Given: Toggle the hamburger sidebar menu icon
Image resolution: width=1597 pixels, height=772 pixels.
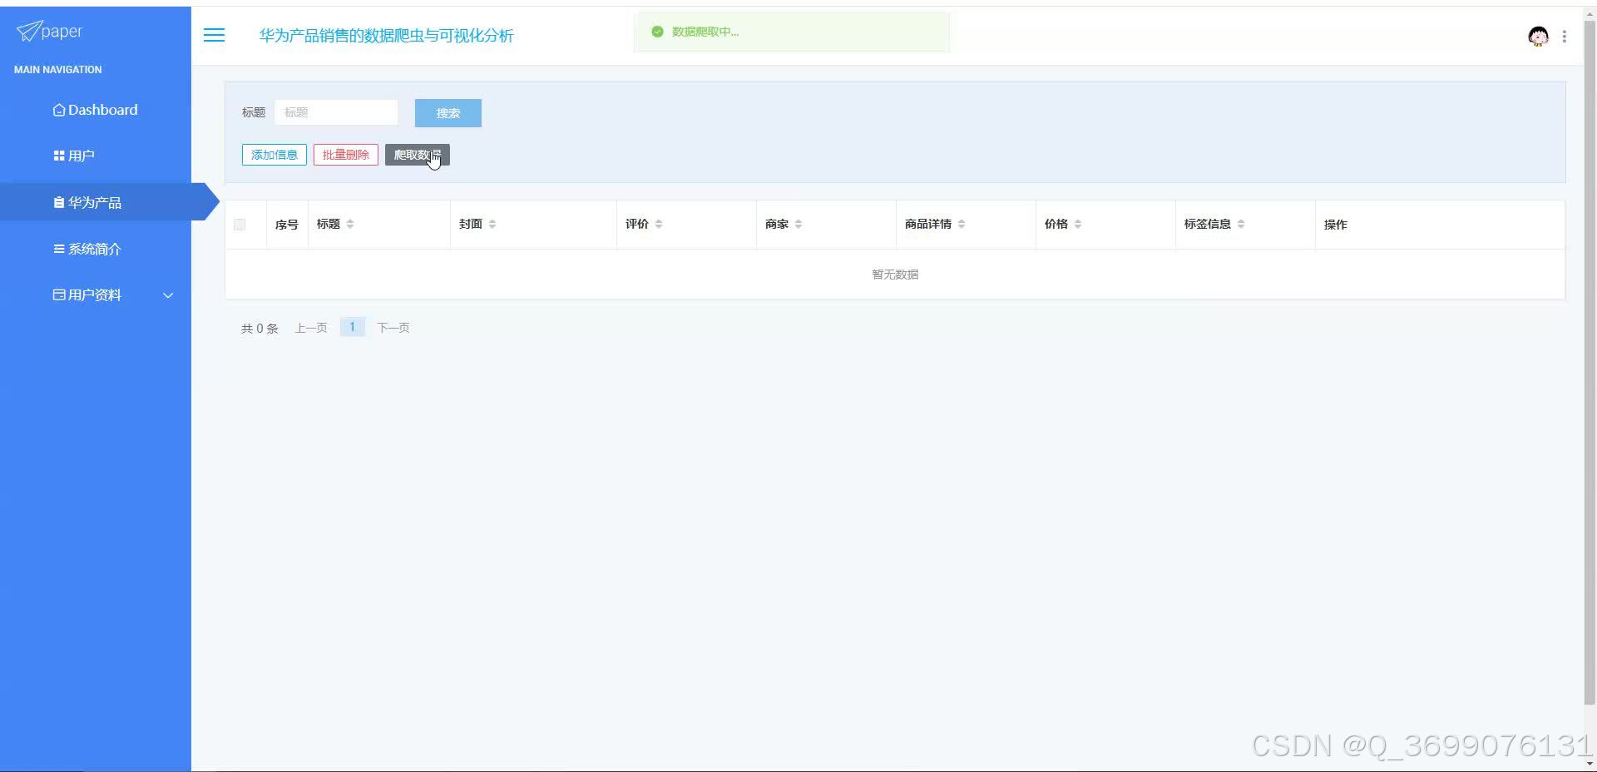Looking at the screenshot, I should (214, 35).
